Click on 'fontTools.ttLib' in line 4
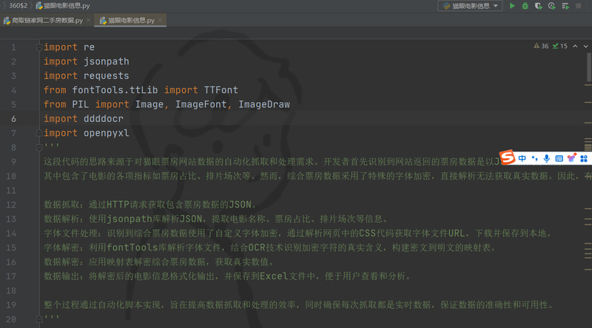The image size is (592, 328). pos(115,90)
